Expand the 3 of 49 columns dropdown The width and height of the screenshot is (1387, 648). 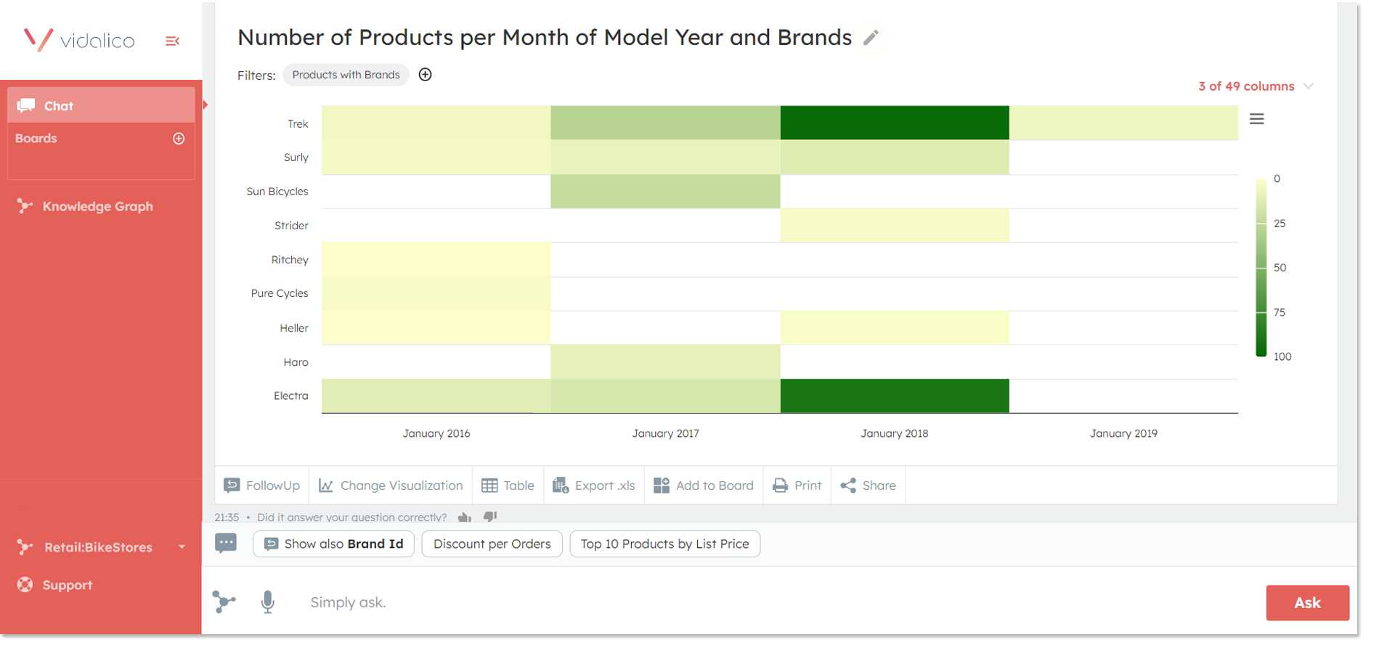[x=1256, y=86]
